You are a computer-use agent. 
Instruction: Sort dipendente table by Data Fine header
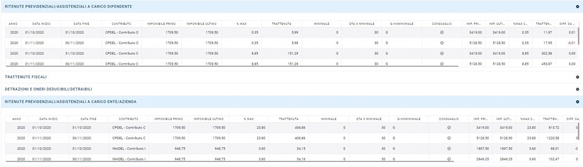click(81, 24)
